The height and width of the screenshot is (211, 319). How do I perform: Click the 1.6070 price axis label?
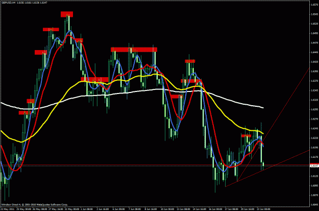click(314, 195)
